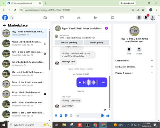The width and height of the screenshot is (160, 128).
Task: Open the notifications bell with badge
Action: click(146, 18)
